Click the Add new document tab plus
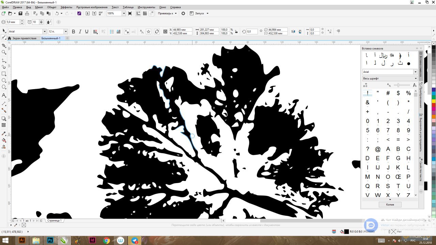 click(67, 38)
